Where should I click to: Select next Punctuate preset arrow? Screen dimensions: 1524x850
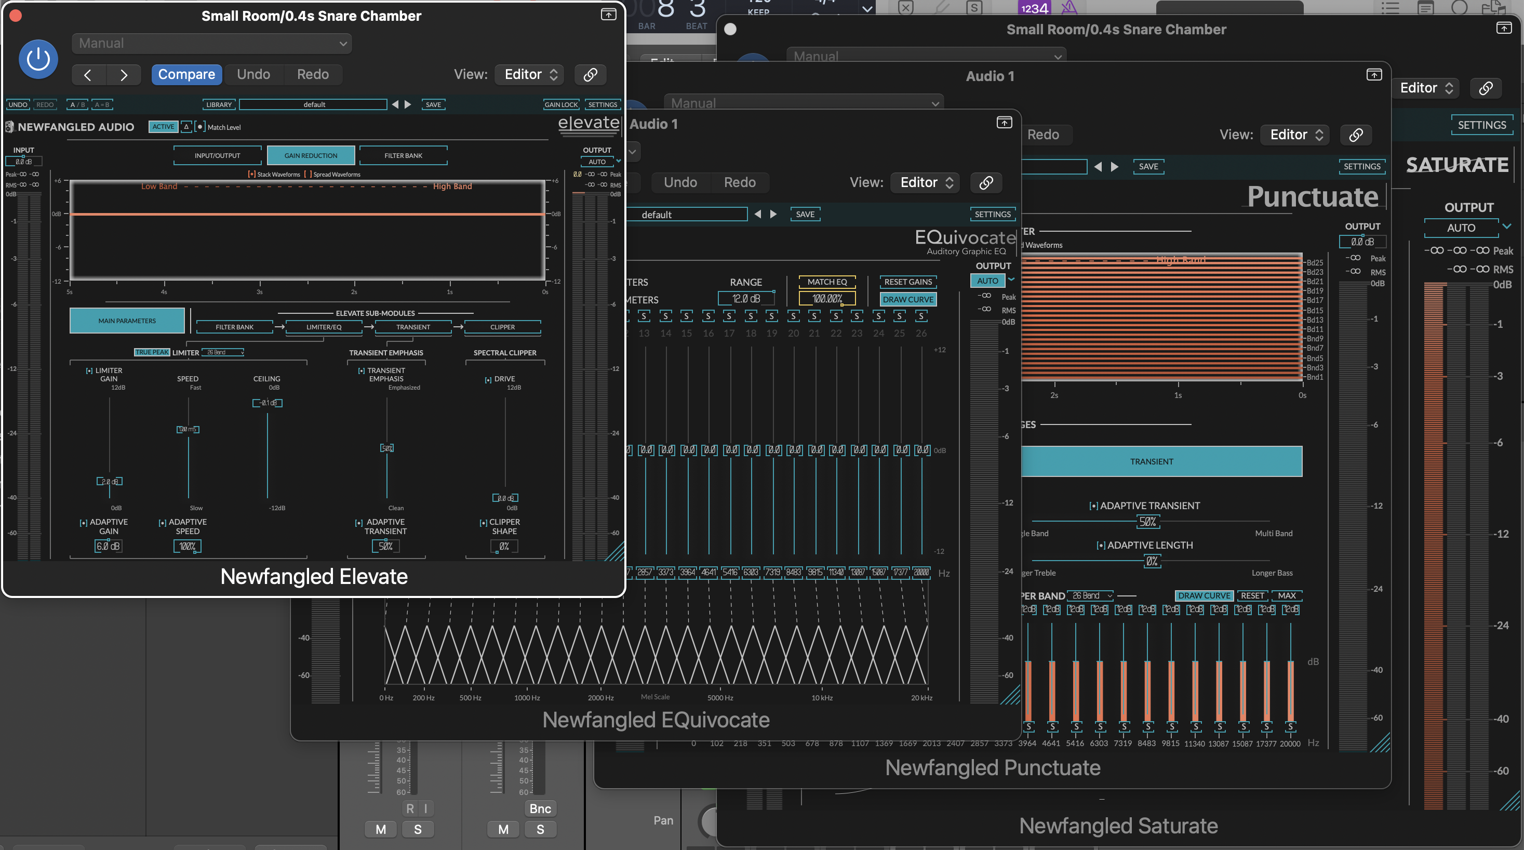click(1115, 166)
